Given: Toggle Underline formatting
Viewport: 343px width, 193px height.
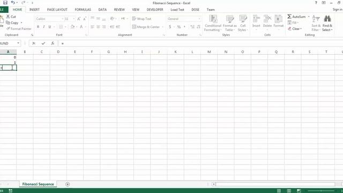Looking at the screenshot, I should pyautogui.click(x=50, y=27).
